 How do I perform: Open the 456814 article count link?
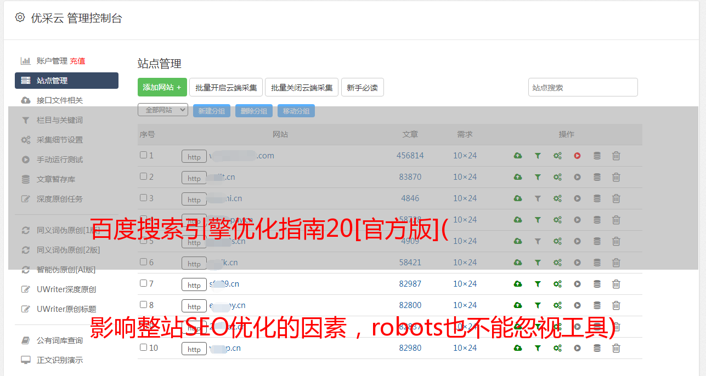coord(410,156)
